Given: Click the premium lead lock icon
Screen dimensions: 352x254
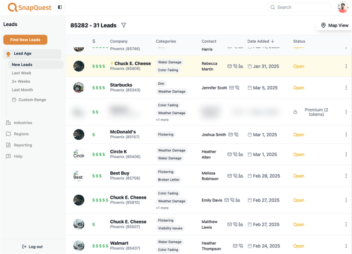Looking at the screenshot, I should click(295, 112).
